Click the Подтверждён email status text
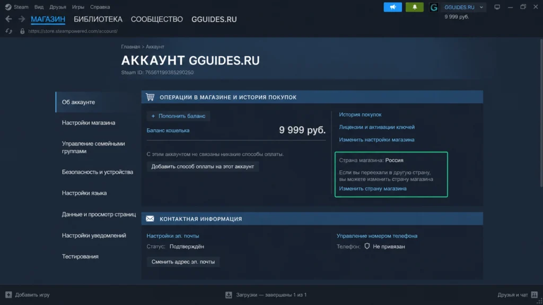 point(187,247)
